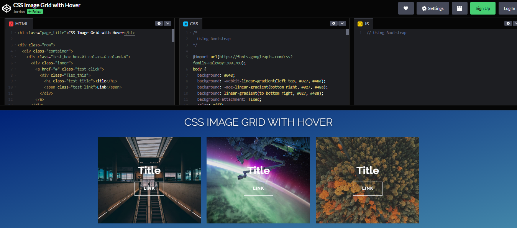Expand the JS panel options chevron
This screenshot has width=517, height=228.
point(515,23)
